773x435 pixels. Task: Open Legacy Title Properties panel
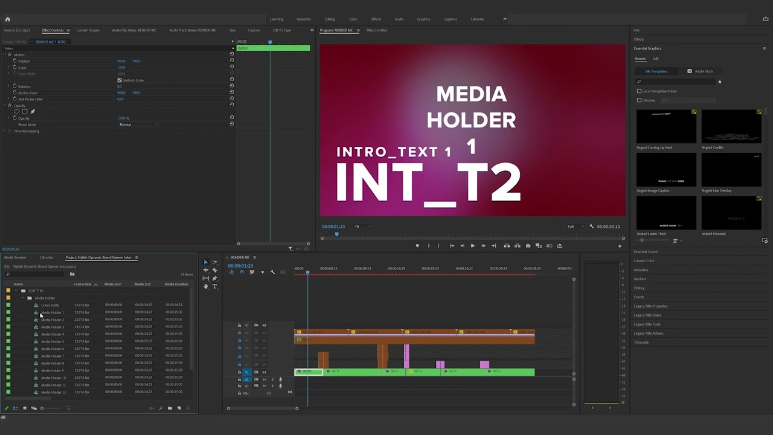tap(650, 306)
